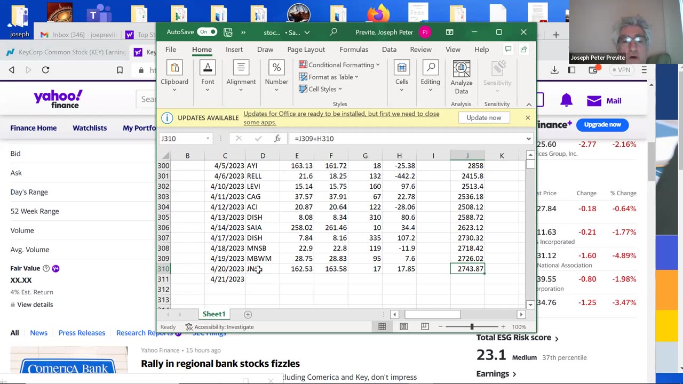
Task: Select cell with ticker MBWM
Action: (x=263, y=259)
